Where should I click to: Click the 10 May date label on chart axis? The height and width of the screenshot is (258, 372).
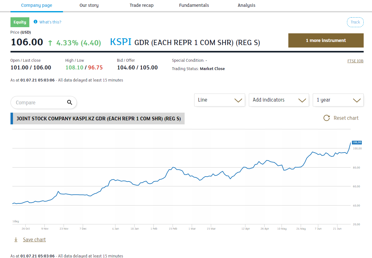(x=282, y=229)
